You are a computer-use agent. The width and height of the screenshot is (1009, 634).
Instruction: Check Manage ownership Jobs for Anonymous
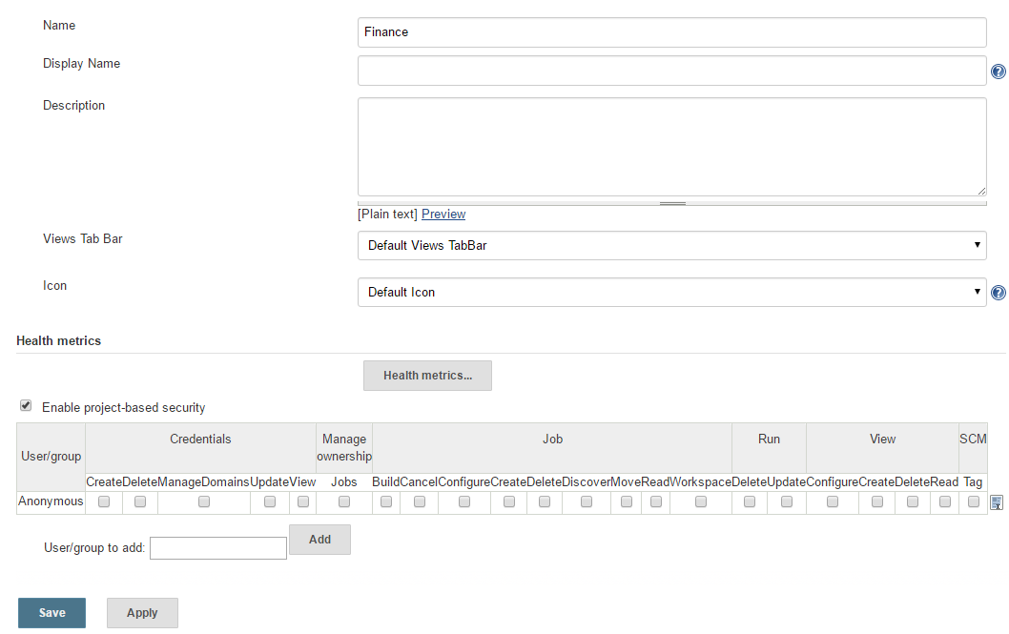click(x=344, y=501)
